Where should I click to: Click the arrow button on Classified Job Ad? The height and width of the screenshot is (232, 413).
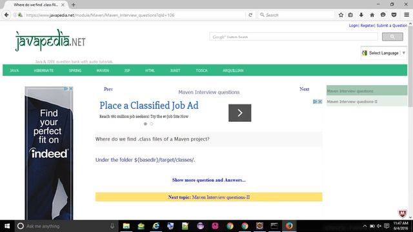(239, 113)
